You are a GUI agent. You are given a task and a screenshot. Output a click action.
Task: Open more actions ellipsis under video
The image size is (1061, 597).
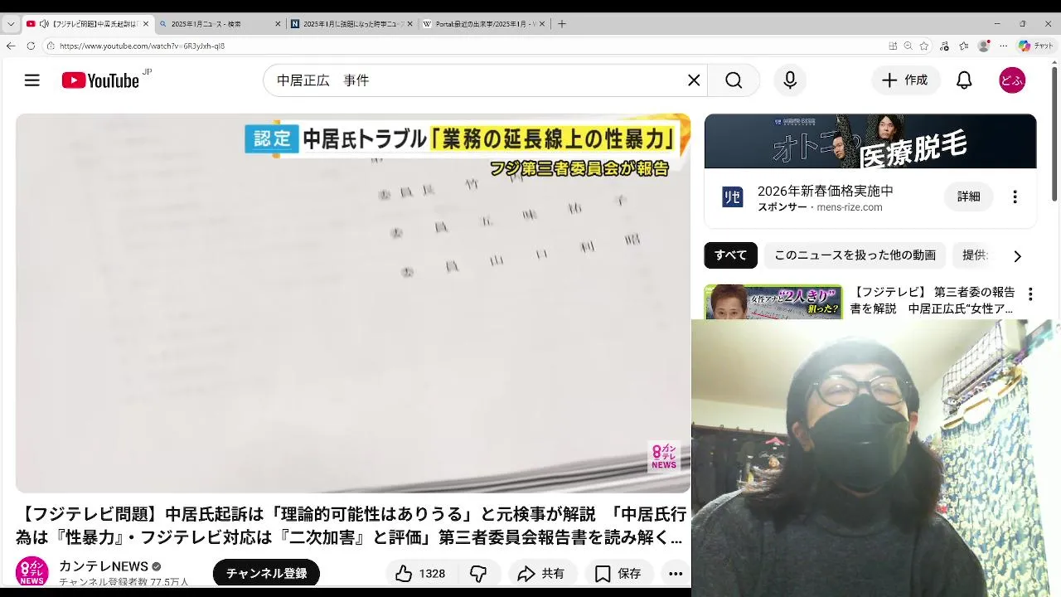(x=676, y=573)
